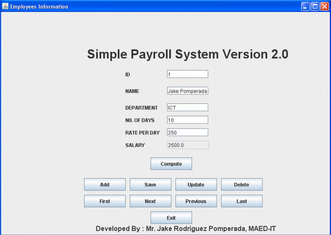
Task: Click the Exit button
Action: (171, 218)
